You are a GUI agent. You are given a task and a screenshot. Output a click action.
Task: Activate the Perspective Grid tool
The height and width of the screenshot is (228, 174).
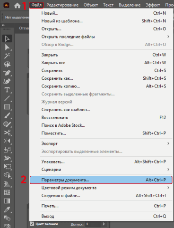coord(7,184)
